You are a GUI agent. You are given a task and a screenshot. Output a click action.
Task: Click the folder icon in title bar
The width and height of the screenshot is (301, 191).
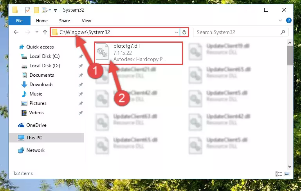click(15, 10)
